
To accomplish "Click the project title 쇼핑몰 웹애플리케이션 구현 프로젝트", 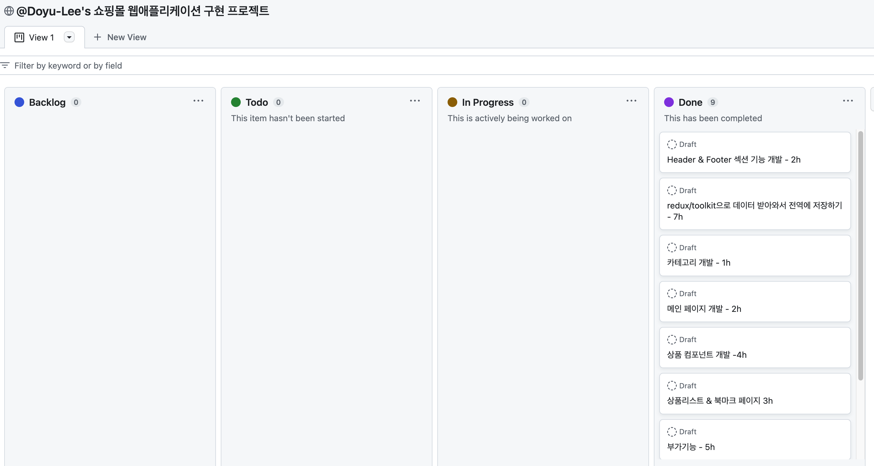I will (181, 11).
